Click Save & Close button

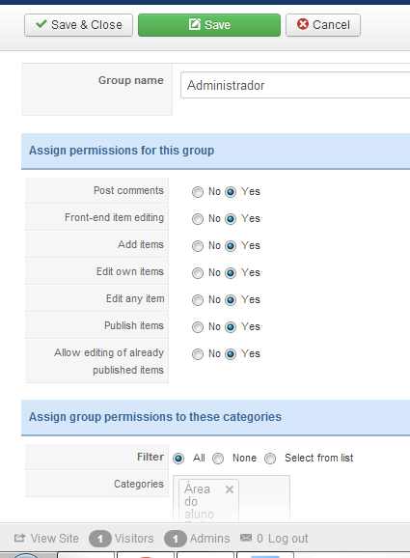(78, 25)
